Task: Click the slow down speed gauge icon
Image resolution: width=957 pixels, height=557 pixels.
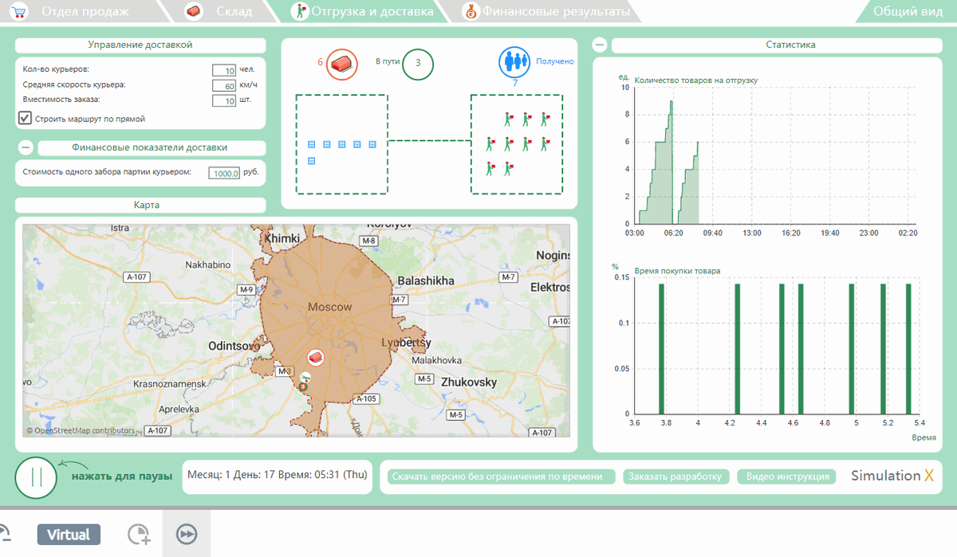Action: (4, 534)
